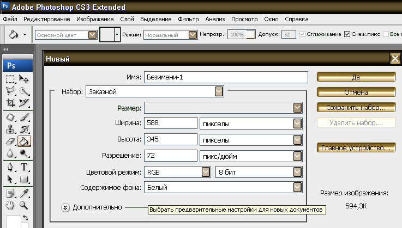Select the Notes tool
The image size is (402, 228).
tap(10, 193)
